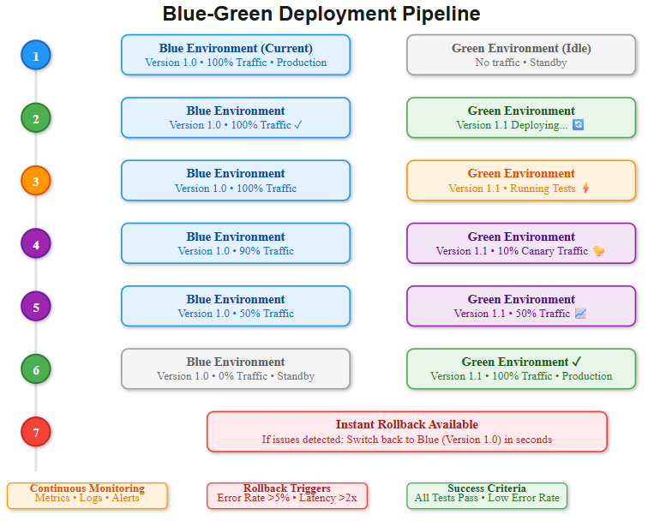The width and height of the screenshot is (648, 521).
Task: Click the Instant Rollback Available box
Action: click(407, 432)
